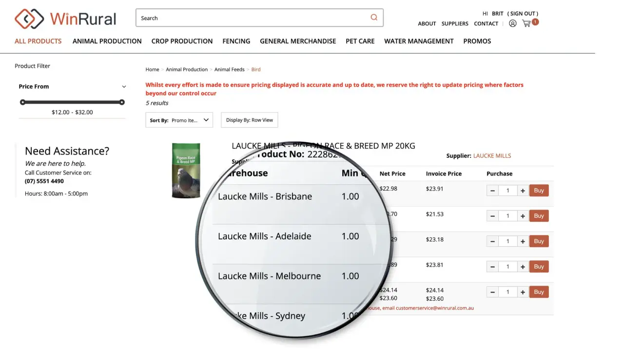This screenshot has height=351, width=624.
Task: Go to Animal Production breadcrumb
Action: click(x=187, y=69)
